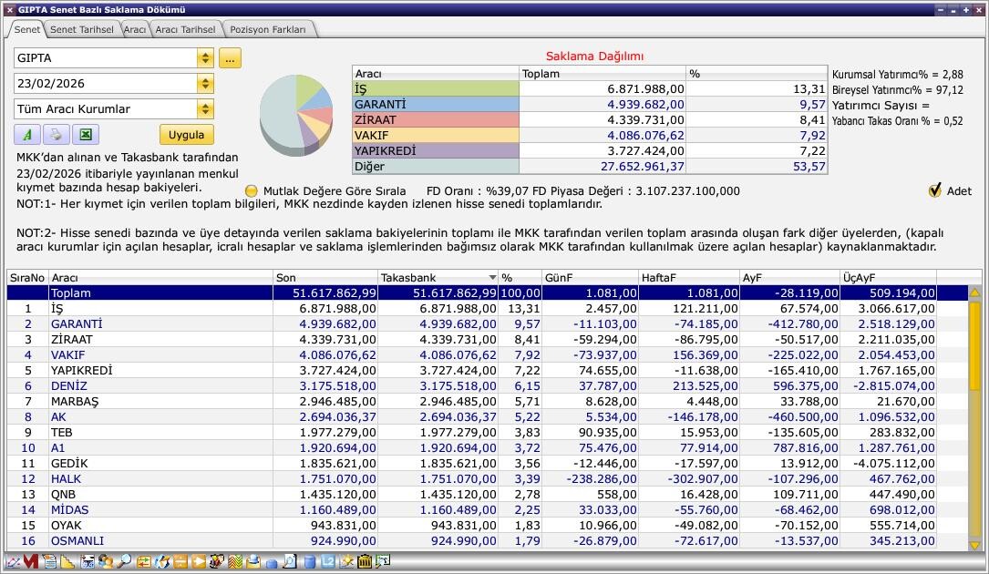Click the yellow staircase icon in bottom toolbar
Viewport: 989px width, 574px height.
[x=68, y=562]
